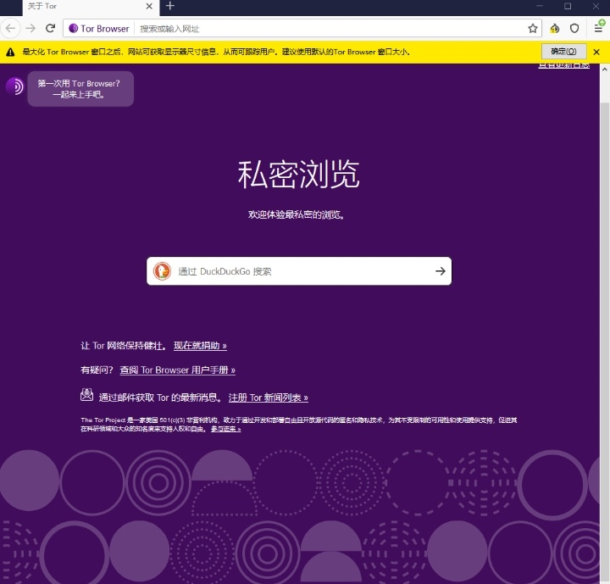Image resolution: width=610 pixels, height=584 pixels.
Task: Click the 欢迎体验最私密的浏览 subtitle text
Action: click(x=297, y=215)
